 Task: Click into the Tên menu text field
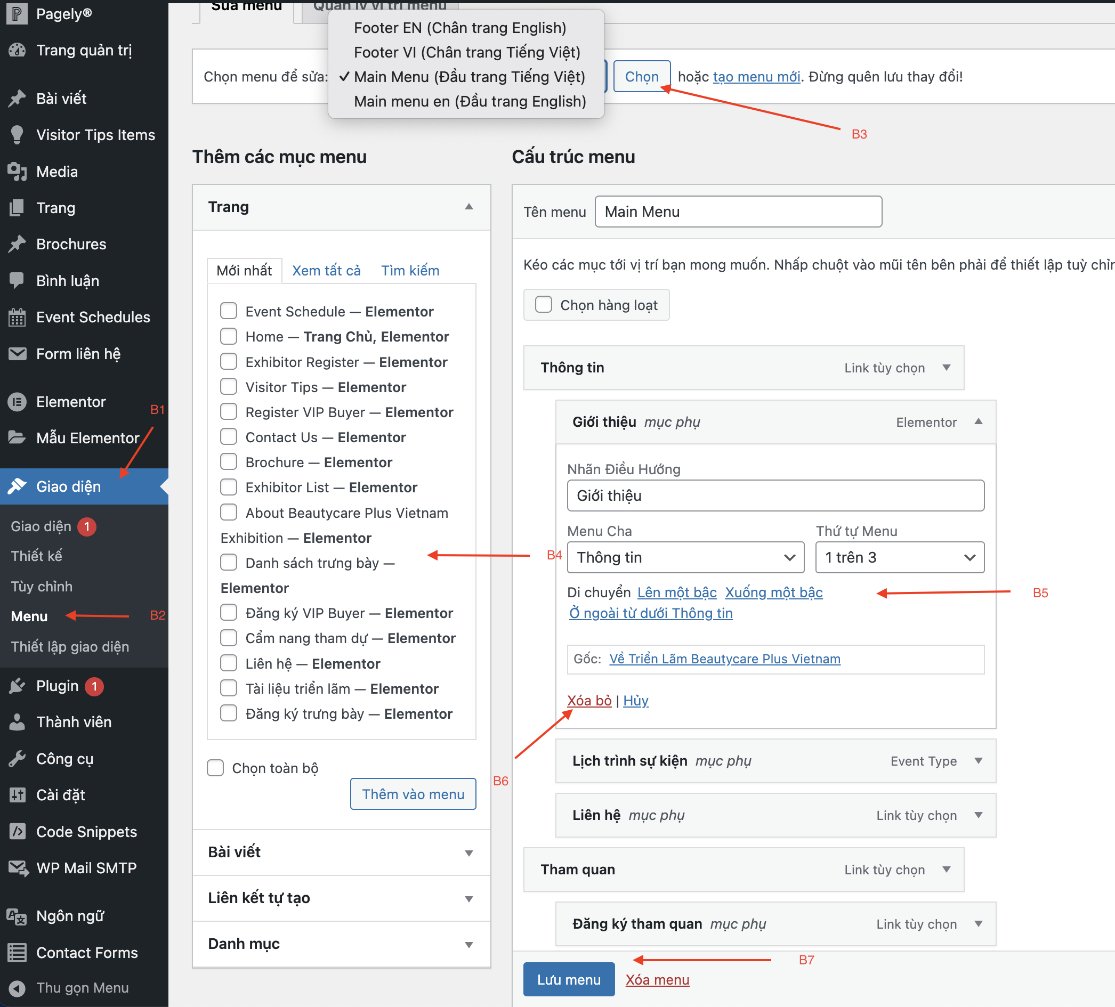click(738, 212)
